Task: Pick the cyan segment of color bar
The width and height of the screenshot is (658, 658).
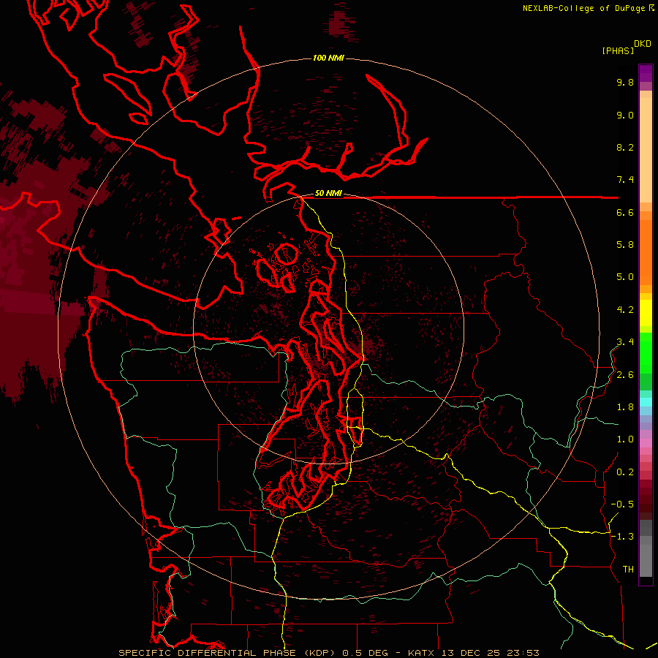Action: point(646,402)
